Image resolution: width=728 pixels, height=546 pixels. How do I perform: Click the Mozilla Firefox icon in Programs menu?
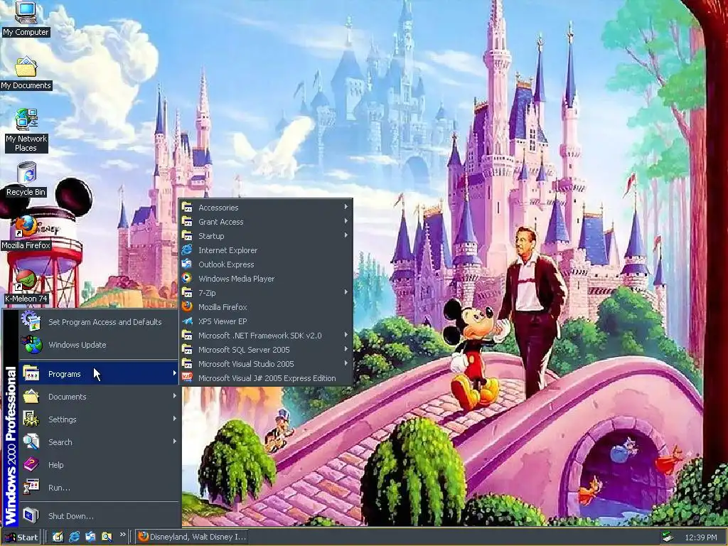click(x=187, y=307)
